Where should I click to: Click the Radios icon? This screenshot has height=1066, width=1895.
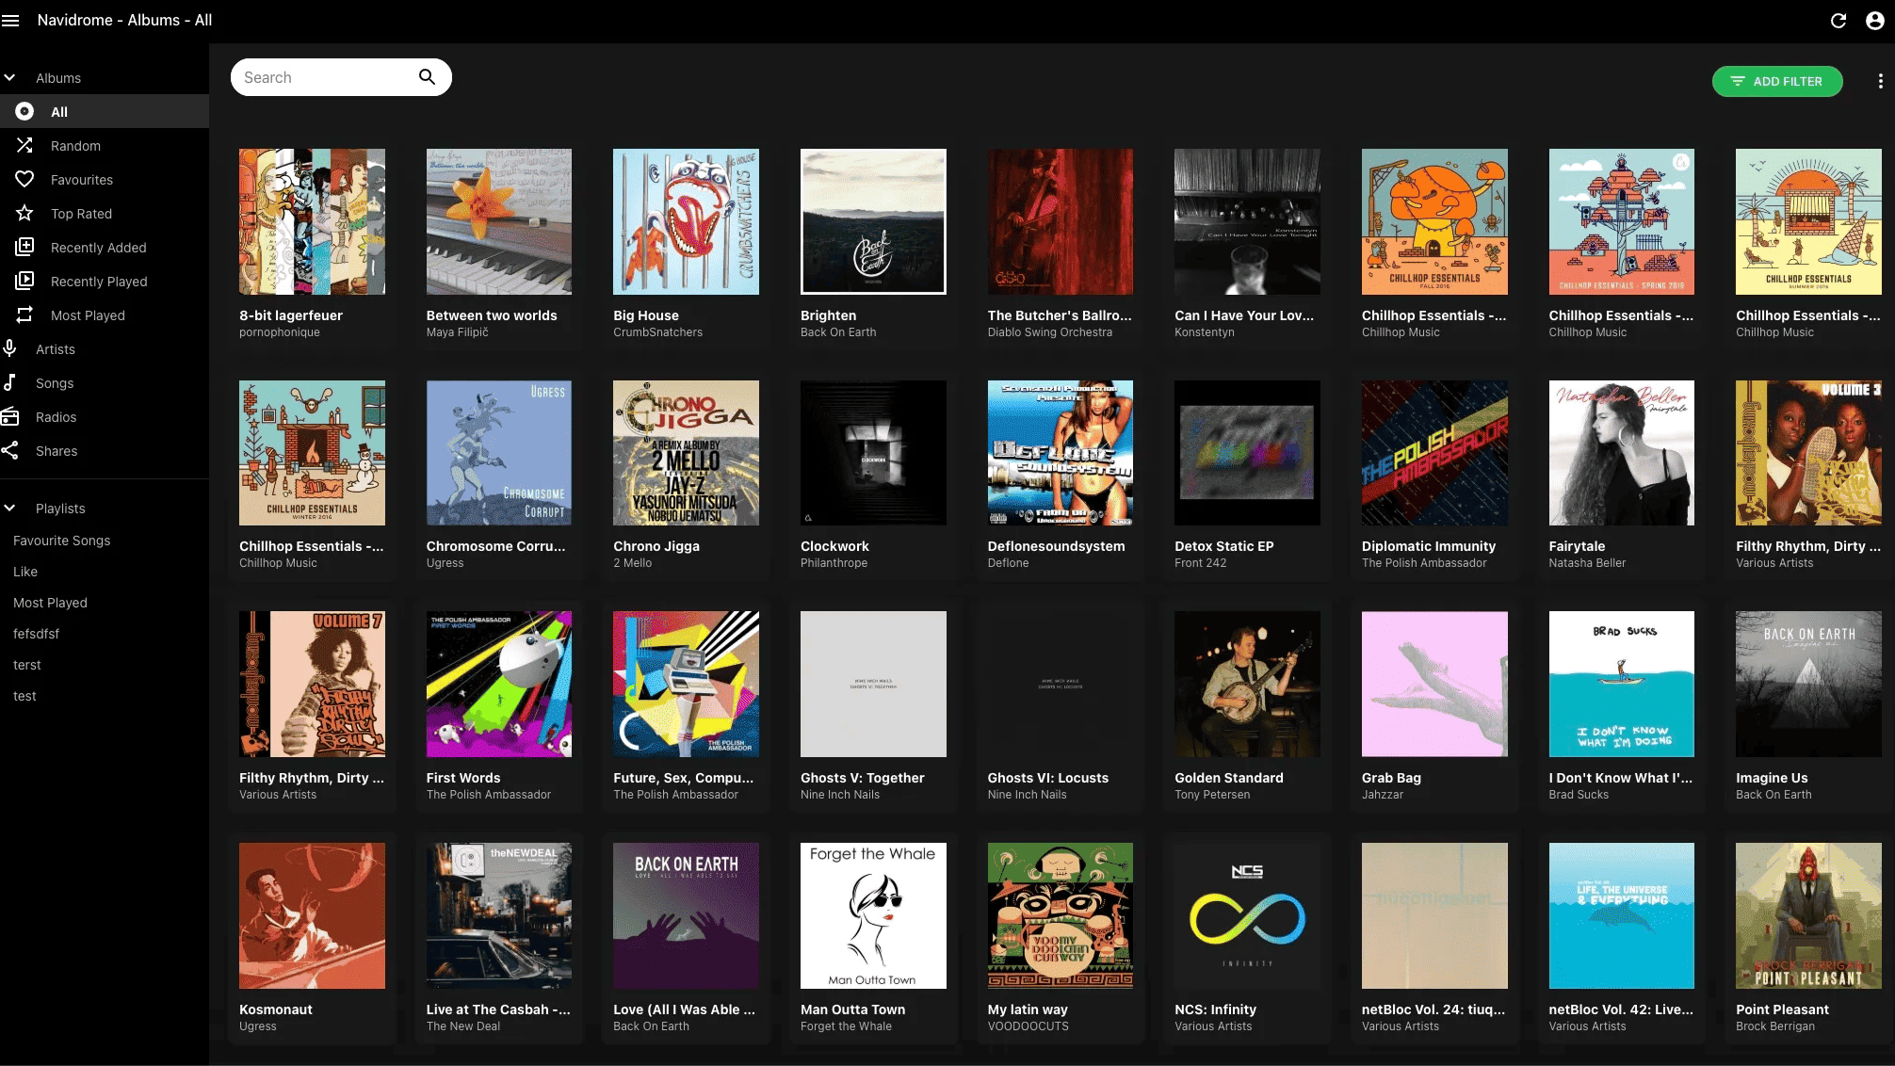(x=9, y=416)
